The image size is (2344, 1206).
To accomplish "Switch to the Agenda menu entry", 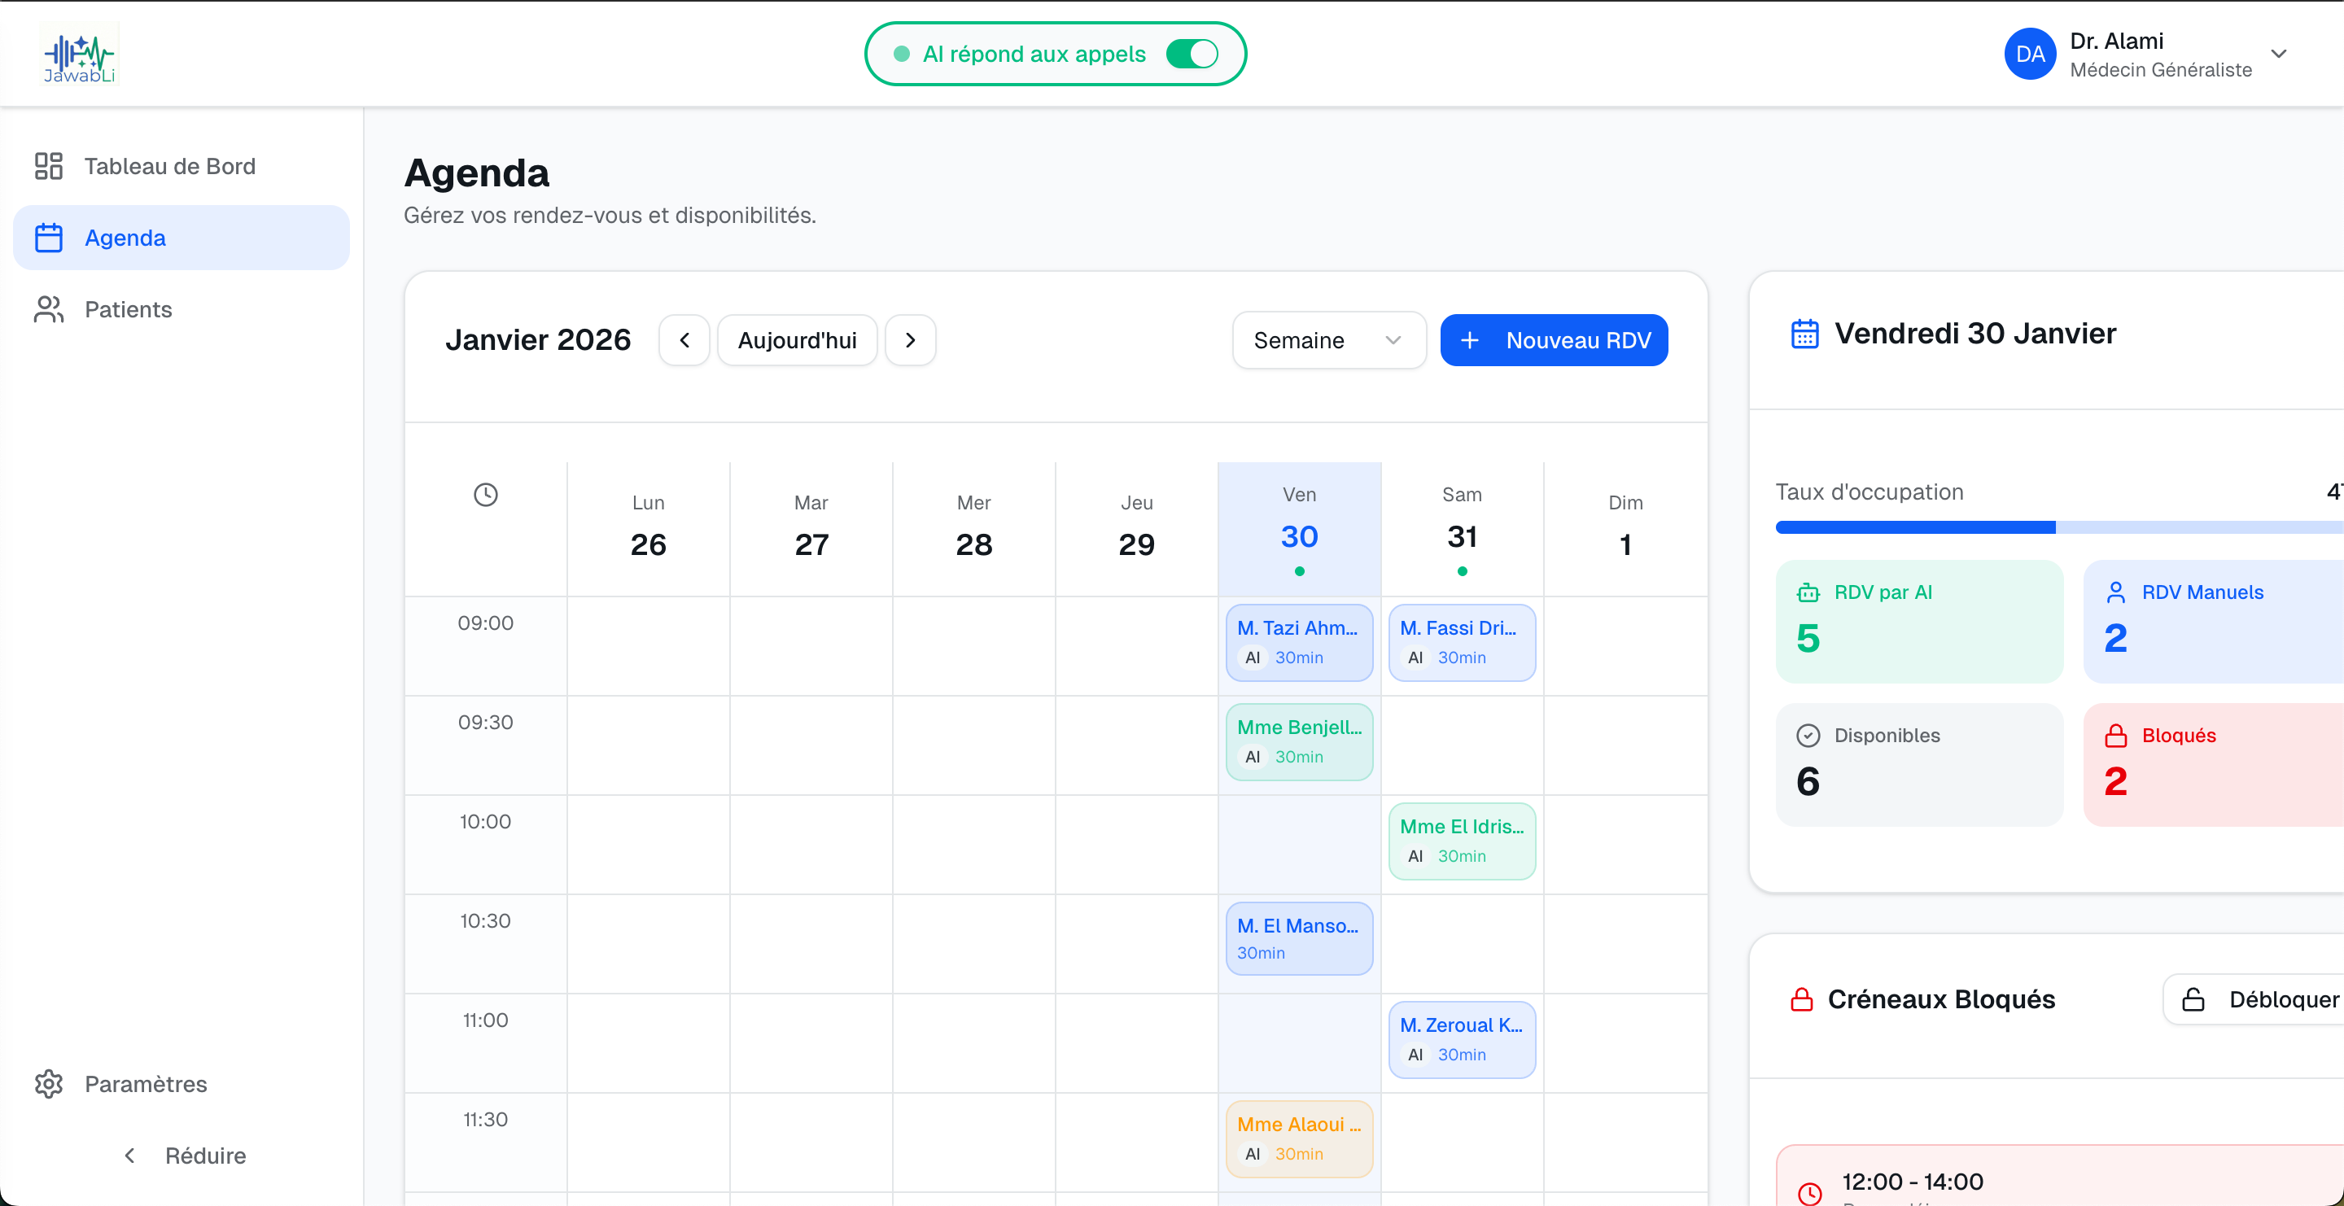I will click(x=125, y=238).
